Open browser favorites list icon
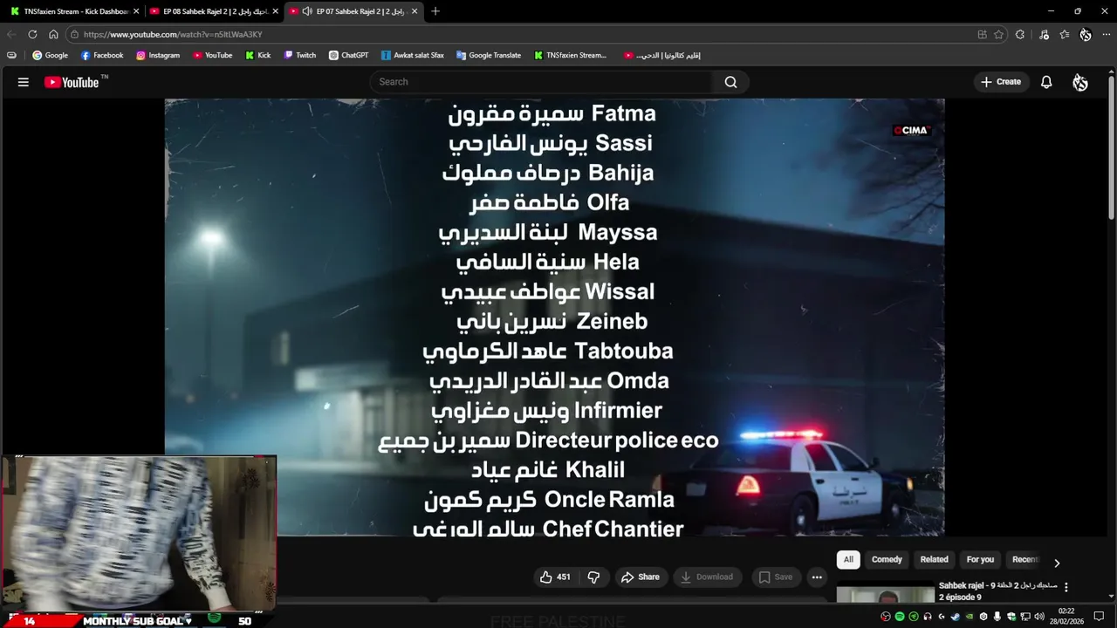The image size is (1117, 628). (1065, 34)
